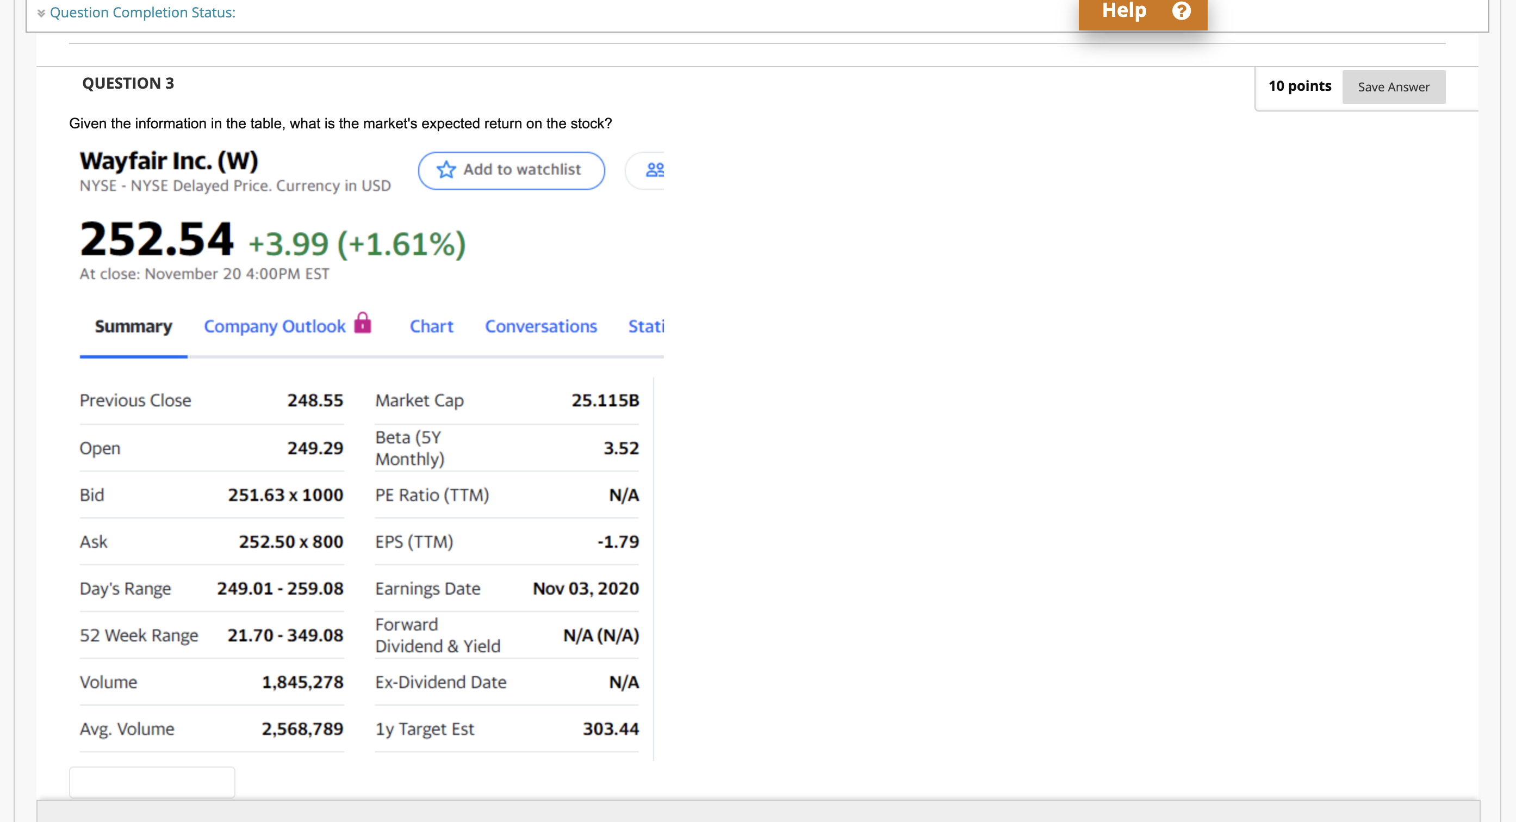Open the Company Outlook tab
Viewport: 1516px width, 822px height.
click(x=274, y=327)
